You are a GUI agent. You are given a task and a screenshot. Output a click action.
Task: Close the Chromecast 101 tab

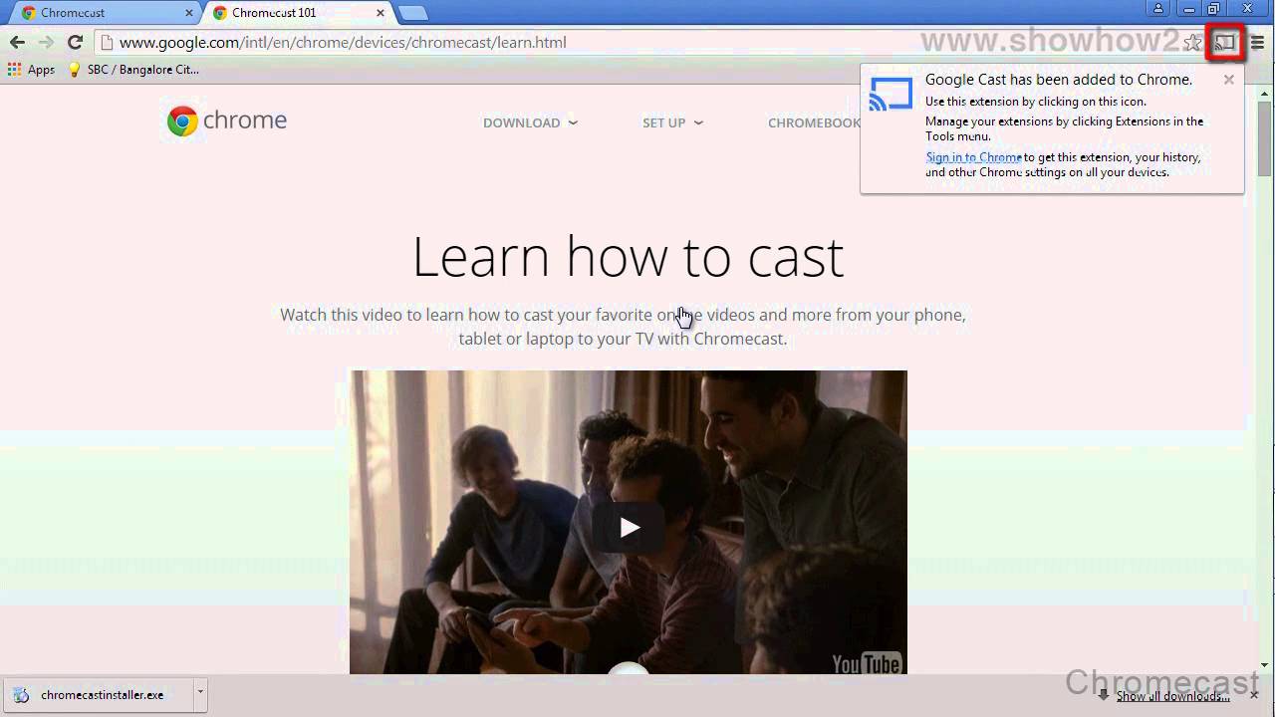click(381, 13)
